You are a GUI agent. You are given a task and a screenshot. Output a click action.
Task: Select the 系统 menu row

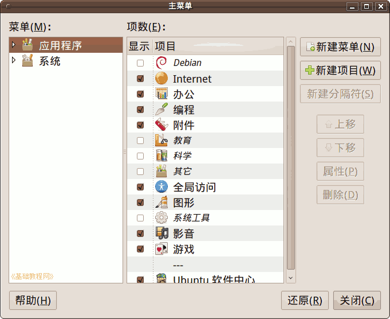coord(66,61)
